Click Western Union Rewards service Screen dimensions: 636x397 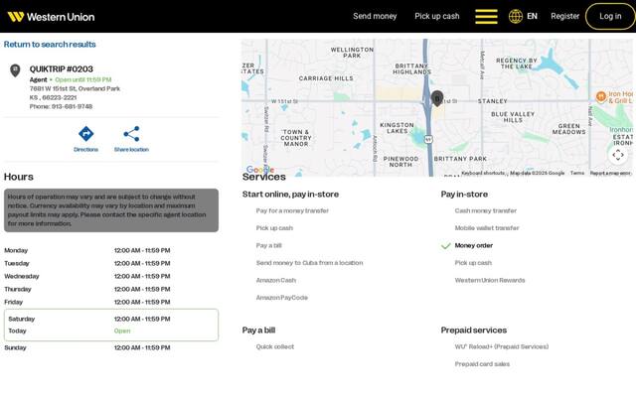pos(490,280)
